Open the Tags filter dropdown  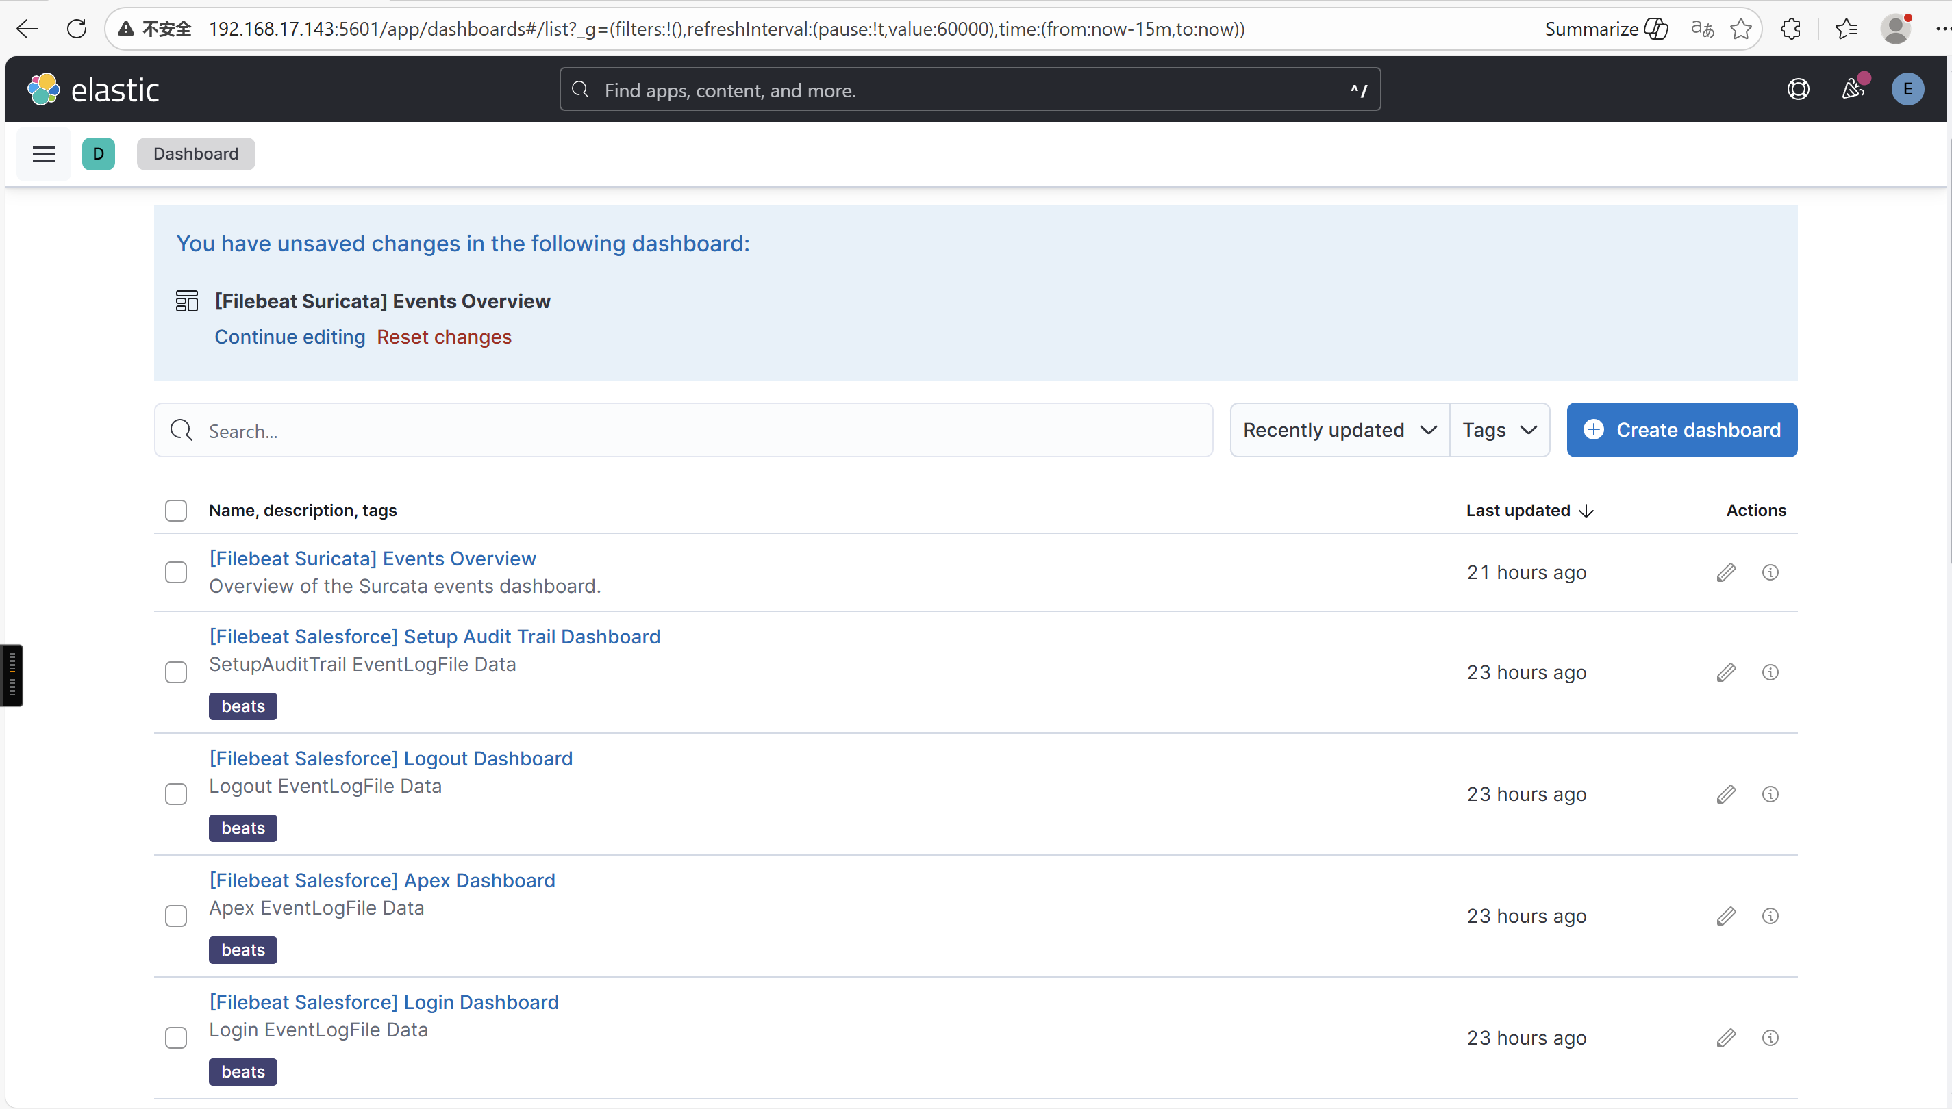point(1499,431)
